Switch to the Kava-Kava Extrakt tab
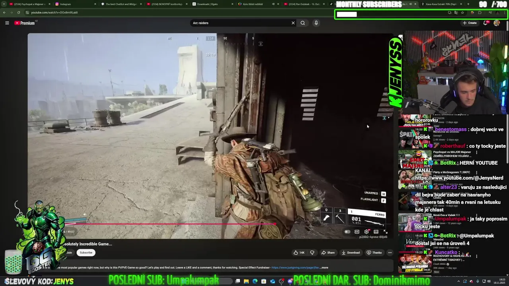This screenshot has width=509, height=286. [441, 4]
